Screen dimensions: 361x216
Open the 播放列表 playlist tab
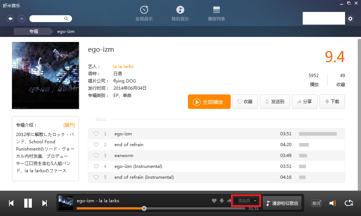[217, 14]
